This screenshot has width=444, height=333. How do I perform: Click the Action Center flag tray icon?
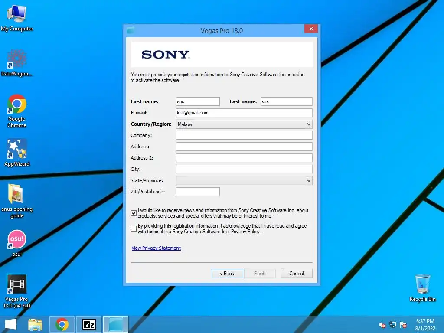tap(403, 325)
